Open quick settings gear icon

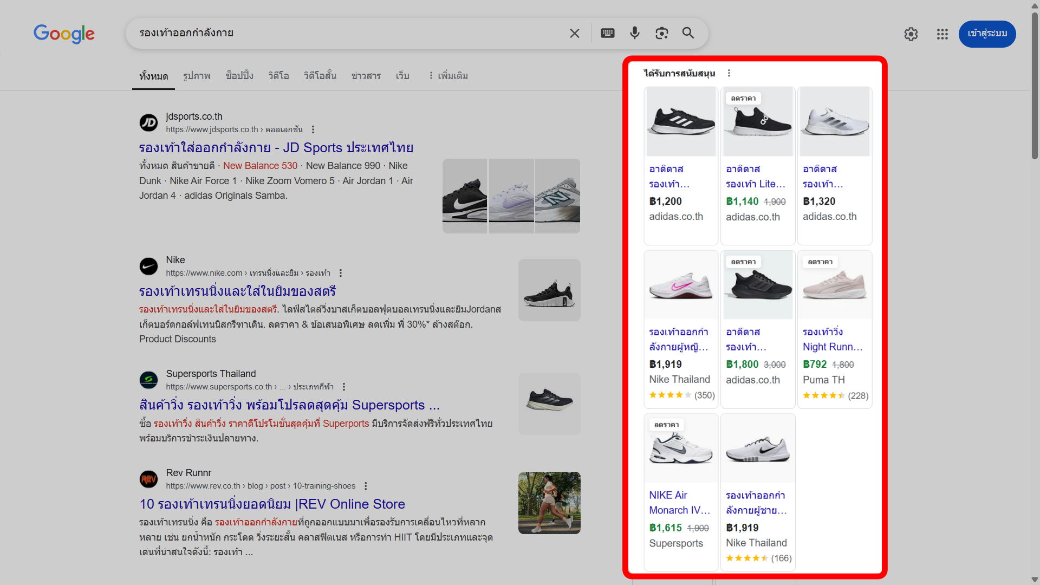click(911, 34)
